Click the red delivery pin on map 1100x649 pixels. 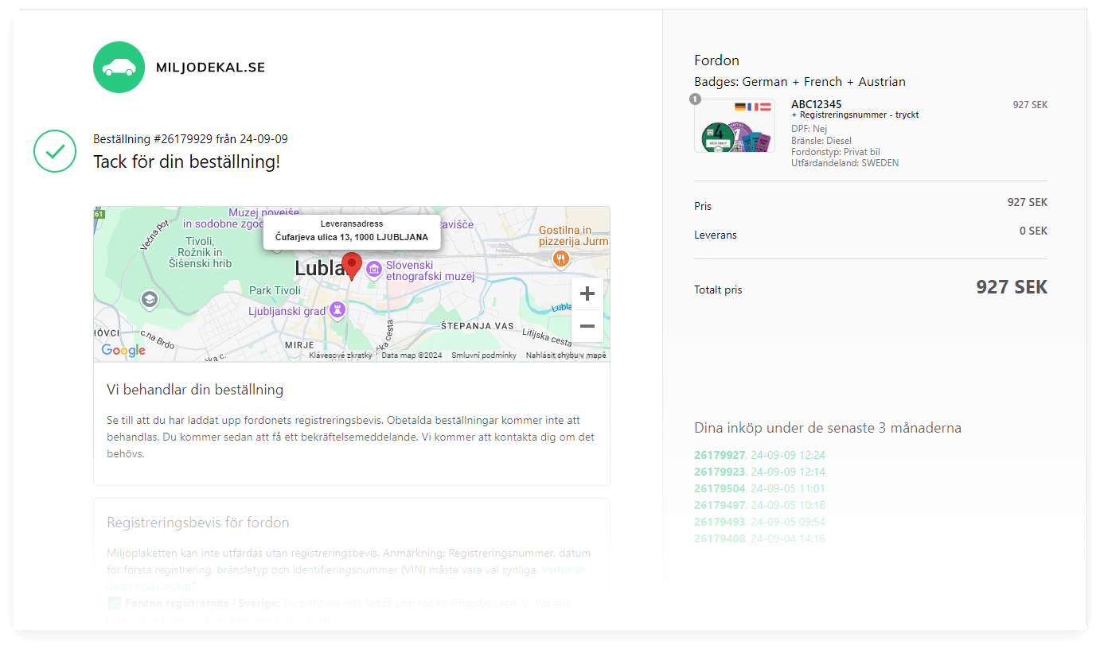[351, 266]
